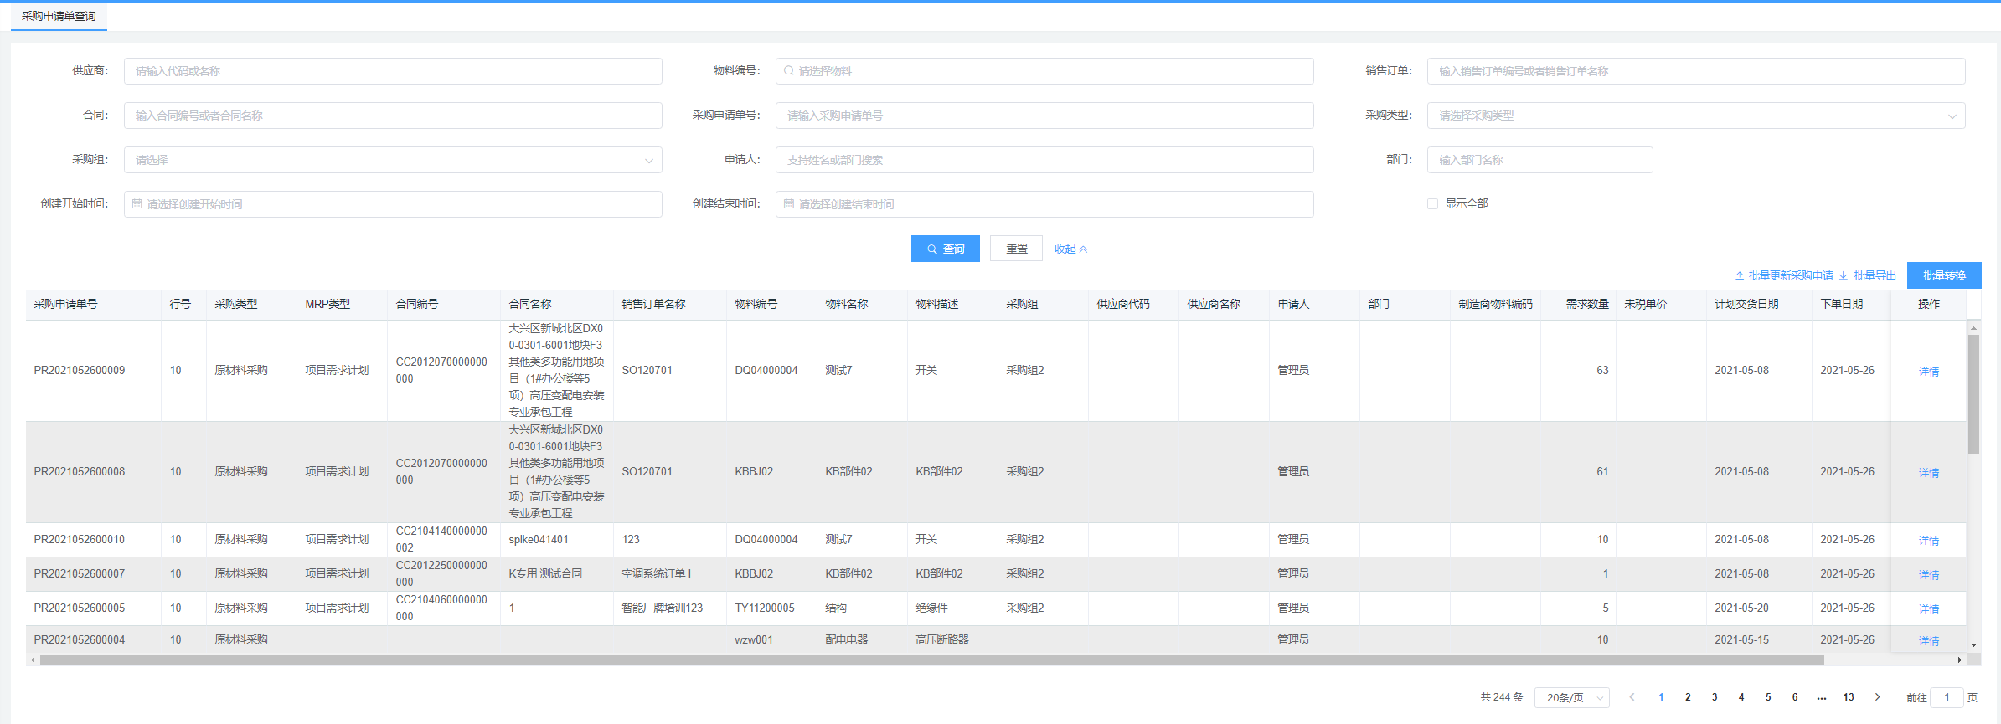Viewport: 2001px width, 724px height.
Task: Open the 采购类型 dropdown
Action: pyautogui.click(x=1695, y=116)
